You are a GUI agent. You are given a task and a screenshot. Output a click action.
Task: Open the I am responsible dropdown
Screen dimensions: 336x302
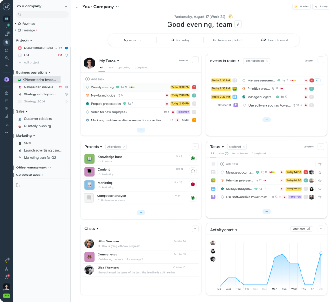coord(257,61)
